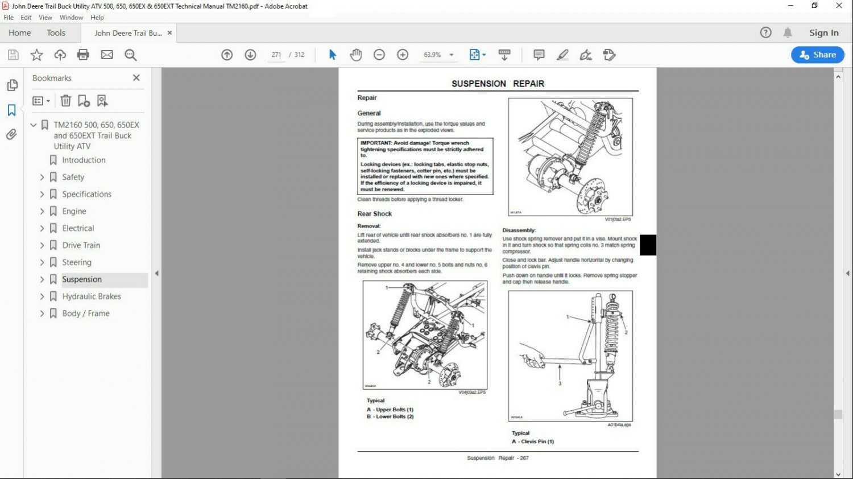Send file by email envelope icon
853x479 pixels.
pos(107,55)
